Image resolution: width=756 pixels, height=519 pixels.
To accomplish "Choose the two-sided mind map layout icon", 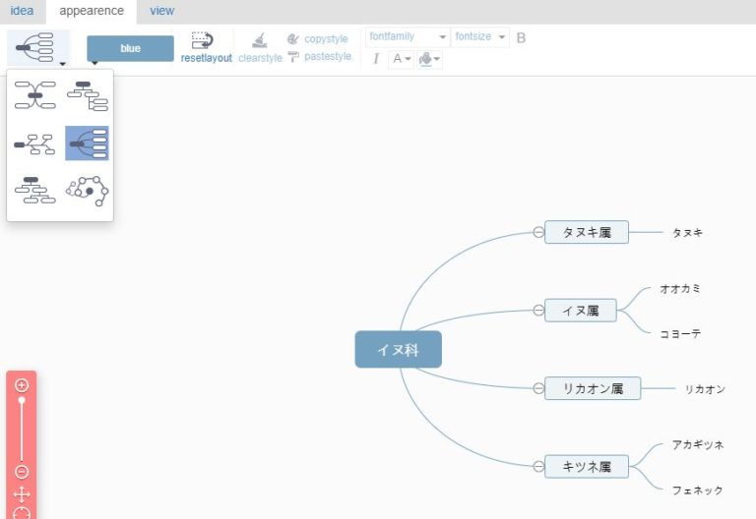I will point(34,96).
